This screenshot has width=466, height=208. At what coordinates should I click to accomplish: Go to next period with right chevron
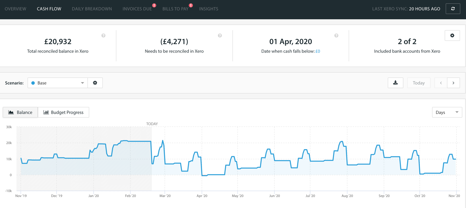(453, 83)
